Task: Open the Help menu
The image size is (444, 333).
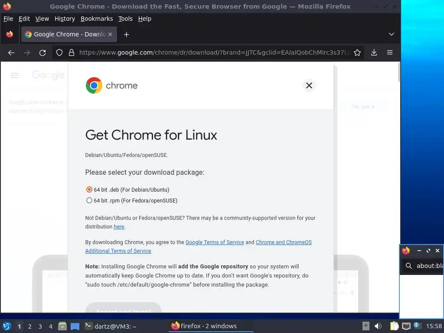Action: 144,19
